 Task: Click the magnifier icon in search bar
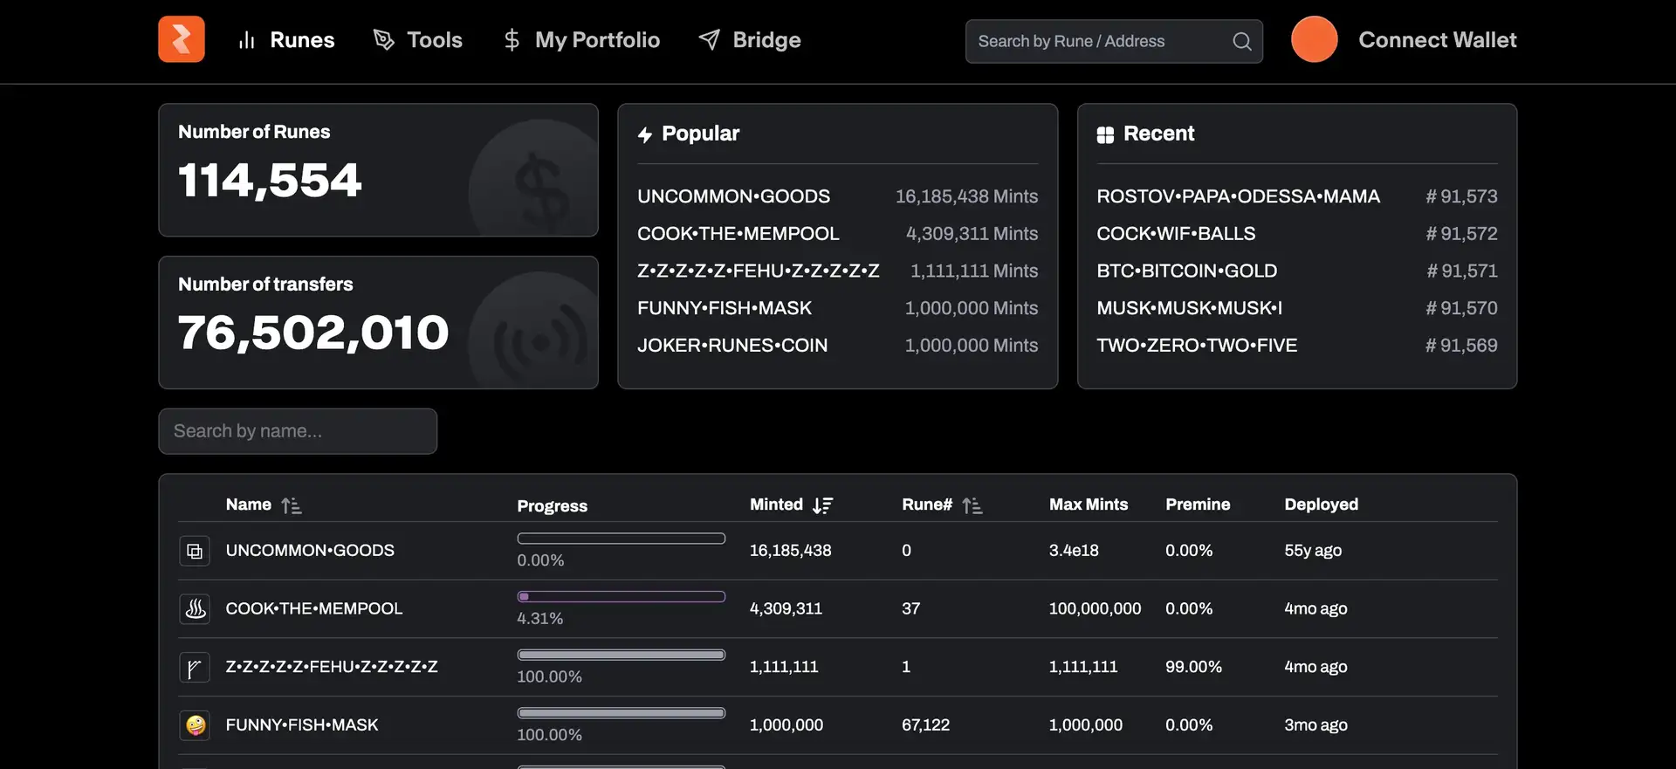1241,41
